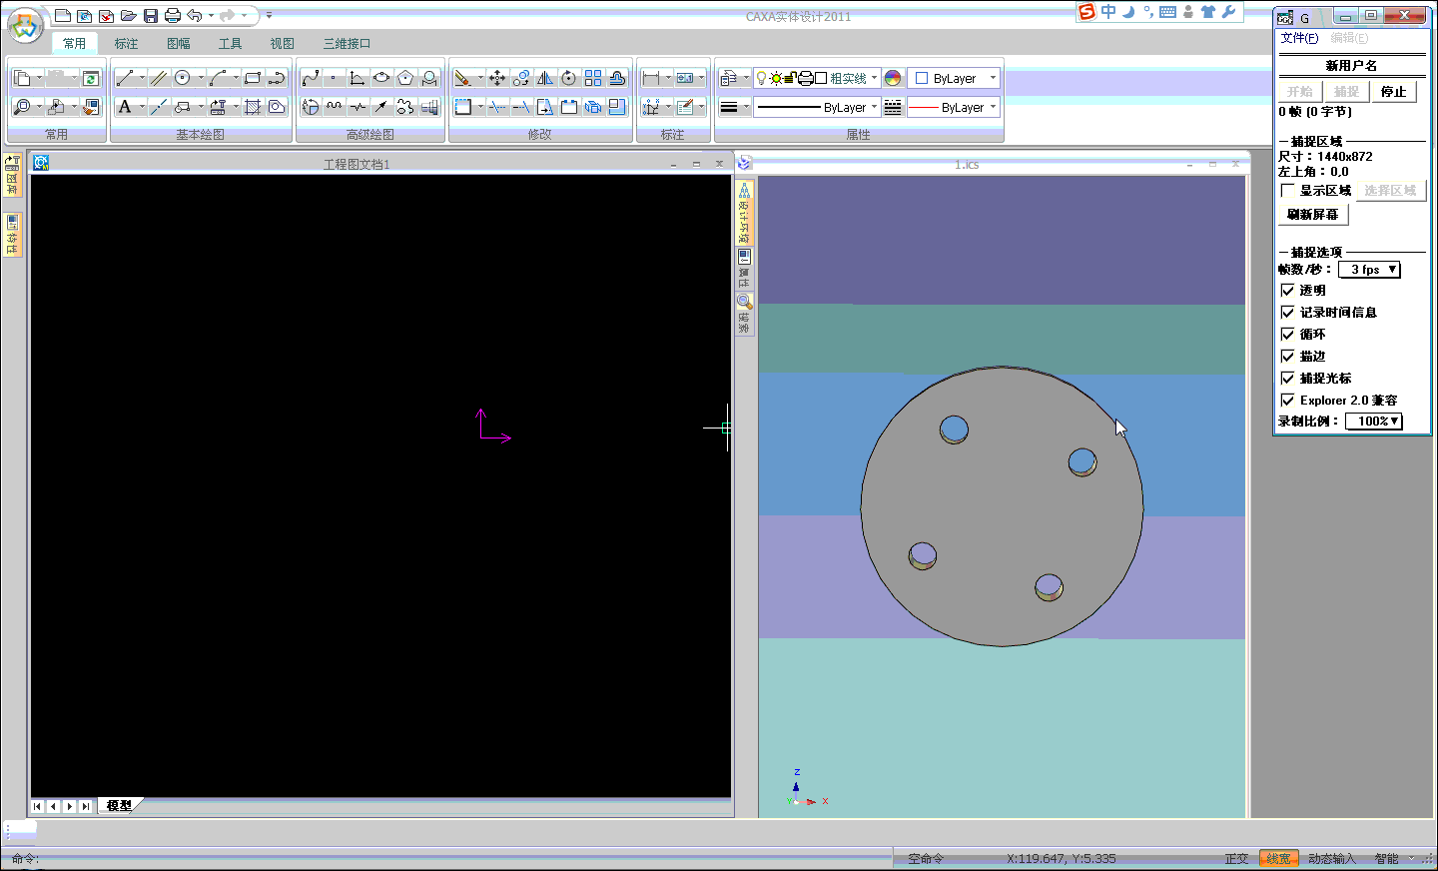Enable the 显示区域 checkbox
This screenshot has height=871, width=1438.
(1288, 191)
